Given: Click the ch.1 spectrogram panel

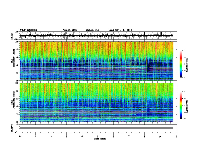Looking at the screenshot, I should (x=96, y=61).
